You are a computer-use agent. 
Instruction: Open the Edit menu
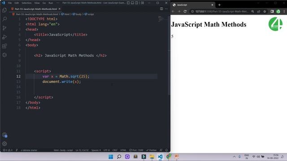tap(17, 3)
